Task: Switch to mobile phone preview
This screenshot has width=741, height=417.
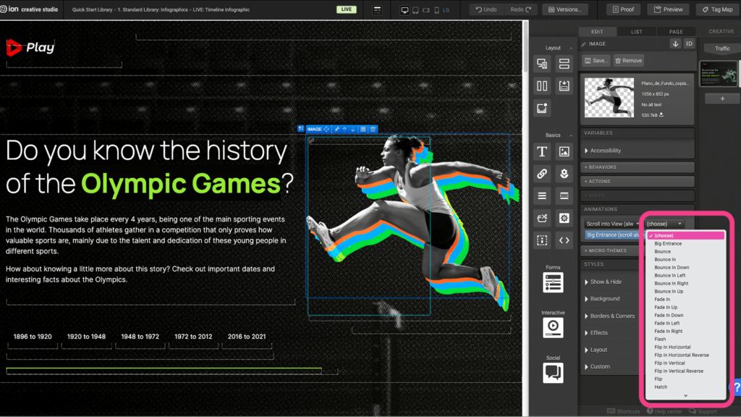Action: 436,9
